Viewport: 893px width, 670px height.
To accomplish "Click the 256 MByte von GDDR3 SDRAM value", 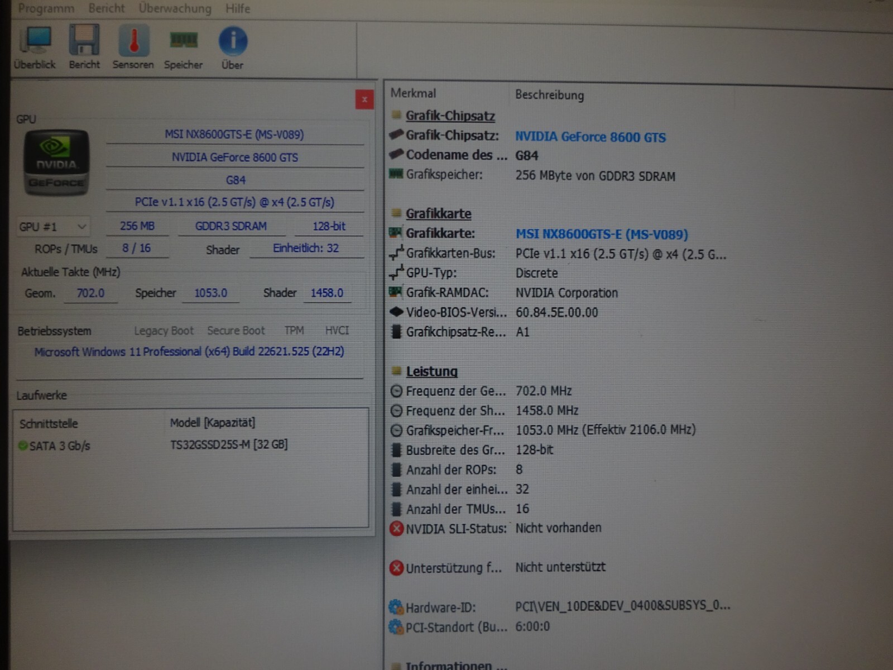I will (595, 176).
